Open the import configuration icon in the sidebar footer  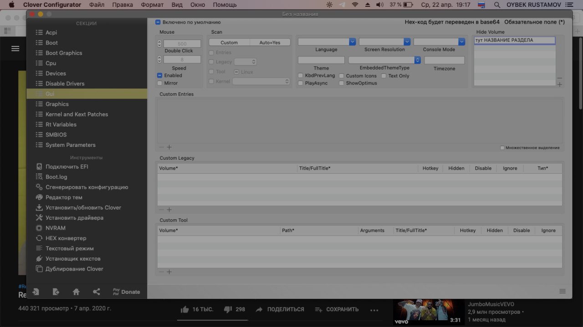coord(36,292)
